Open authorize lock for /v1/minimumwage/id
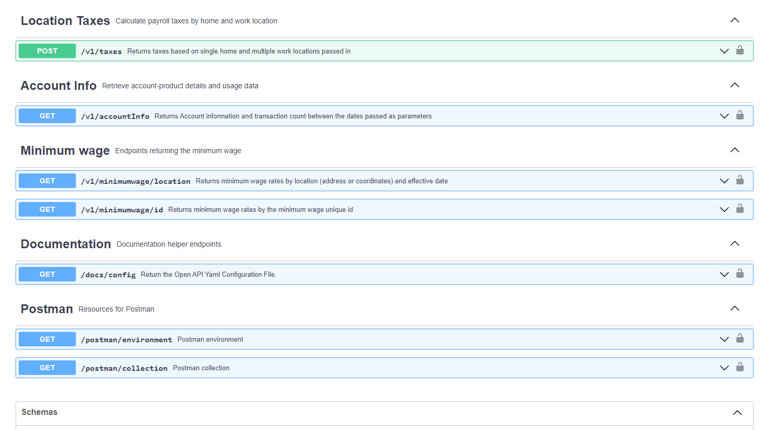Screen dimensions: 779x430 [x=740, y=209]
